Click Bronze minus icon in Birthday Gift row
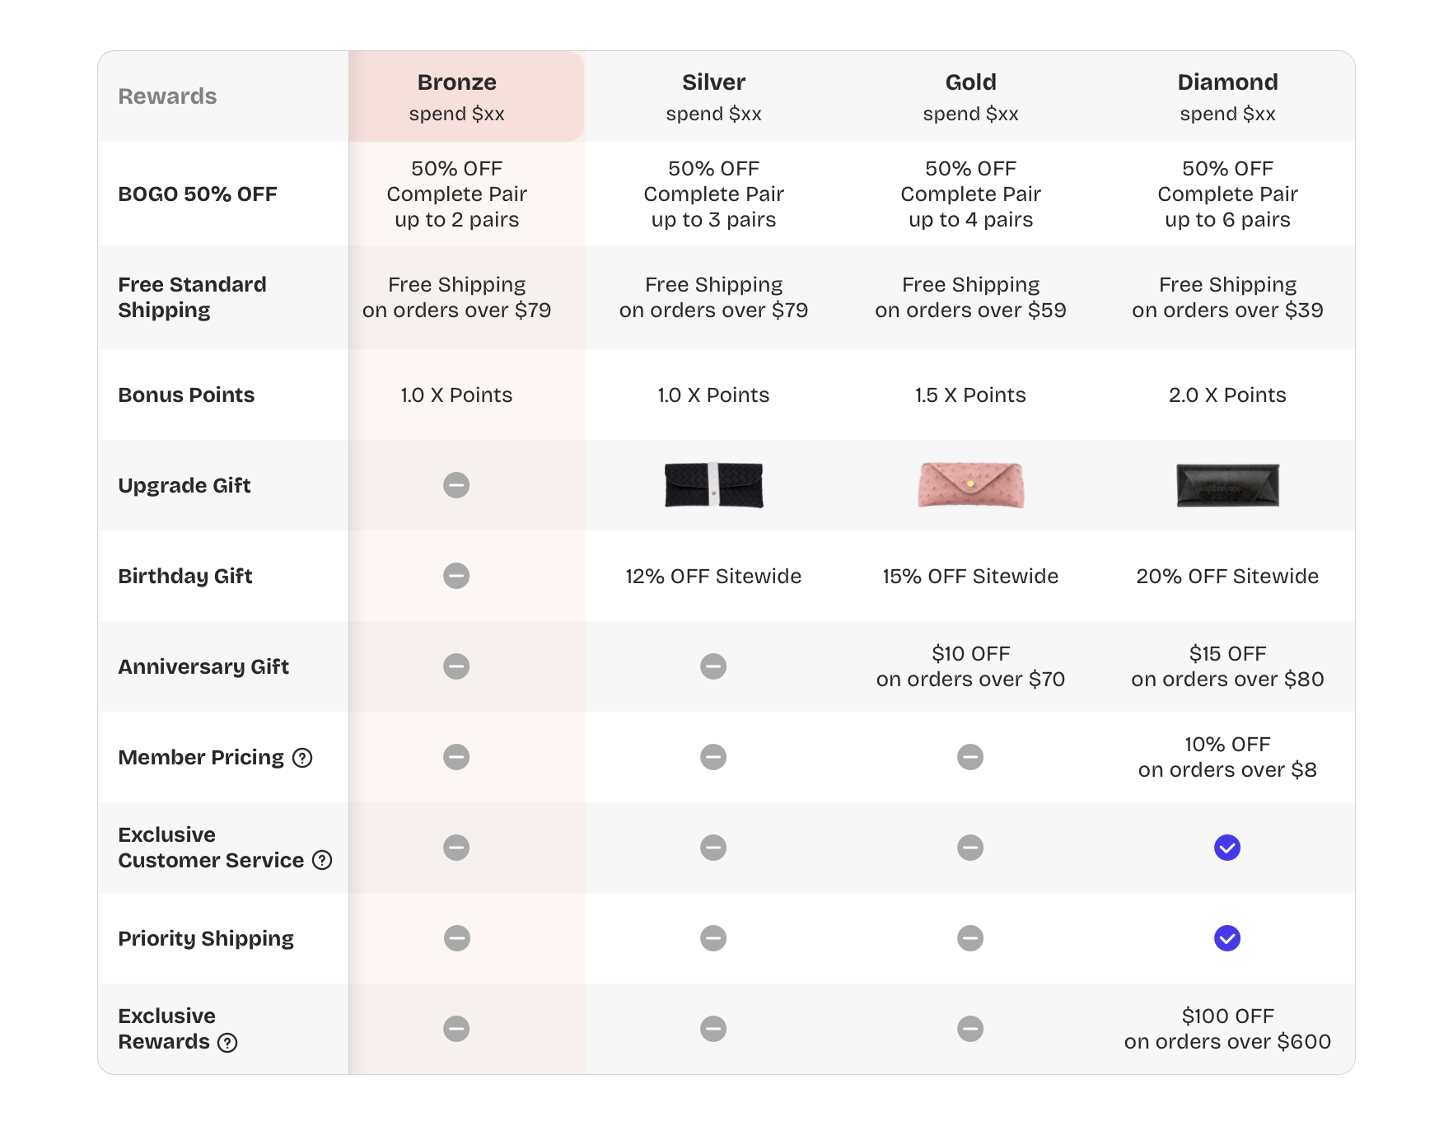 click(456, 576)
